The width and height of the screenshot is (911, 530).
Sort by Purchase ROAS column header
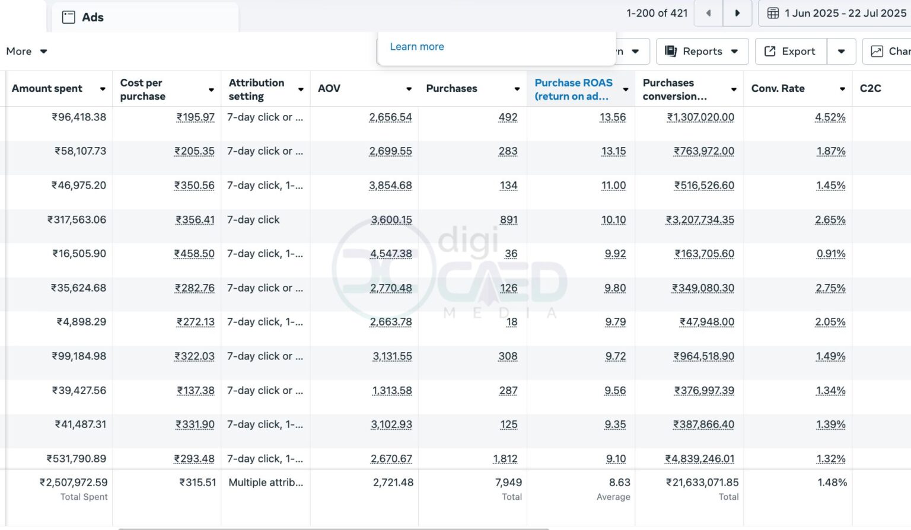tap(573, 89)
